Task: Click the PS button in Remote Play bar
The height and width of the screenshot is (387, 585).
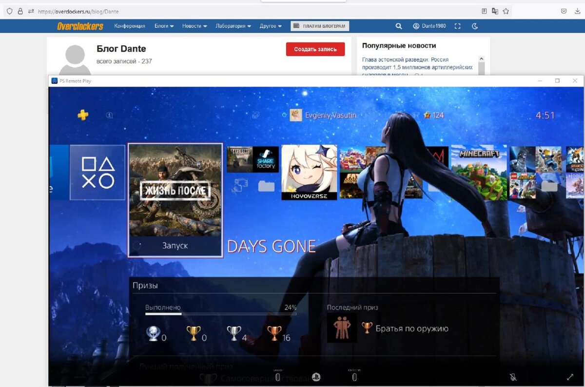Action: point(316,377)
